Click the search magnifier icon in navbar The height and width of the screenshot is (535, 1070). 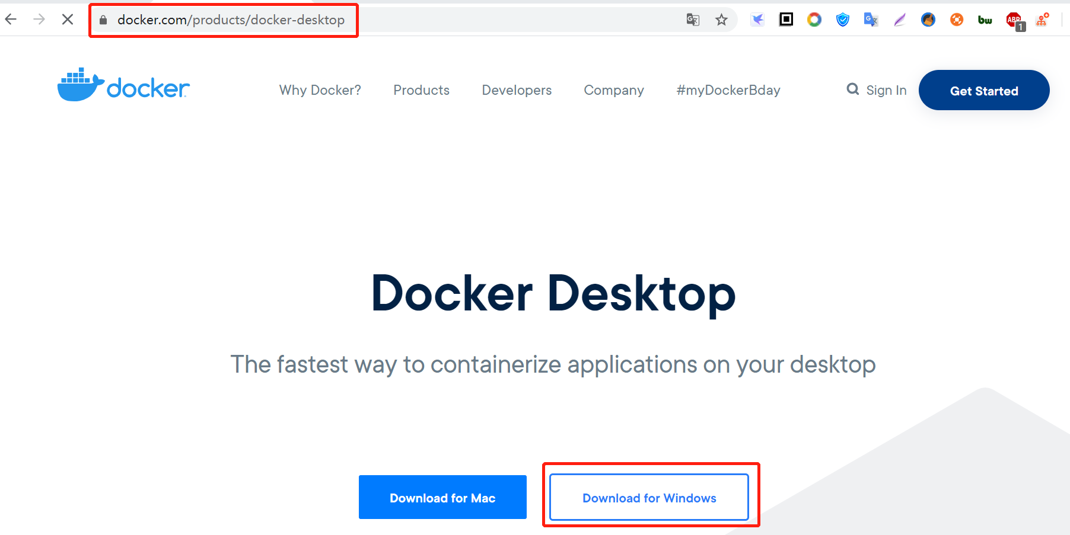[x=853, y=89]
